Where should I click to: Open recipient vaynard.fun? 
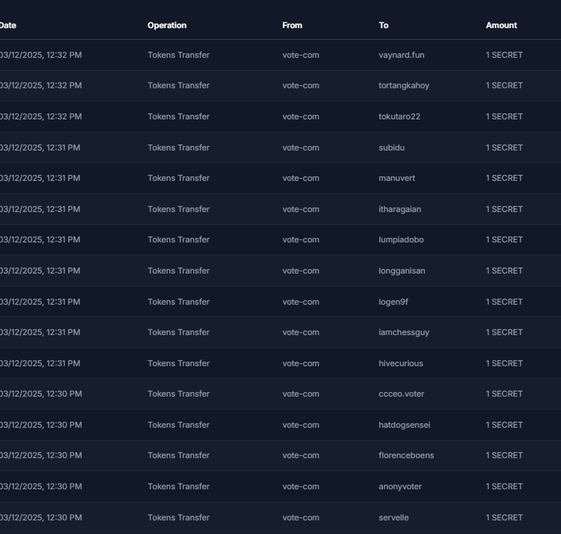pyautogui.click(x=402, y=55)
